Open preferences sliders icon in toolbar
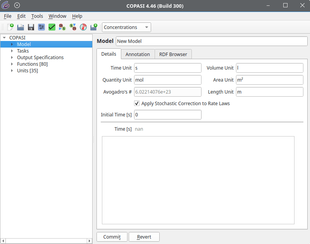Image resolution: width=310 pixels, height=244 pixels. (41, 27)
